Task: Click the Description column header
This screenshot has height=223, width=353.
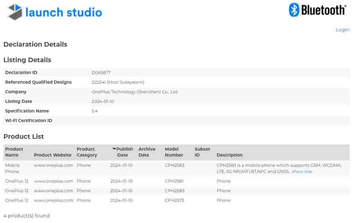Action: pos(229,155)
